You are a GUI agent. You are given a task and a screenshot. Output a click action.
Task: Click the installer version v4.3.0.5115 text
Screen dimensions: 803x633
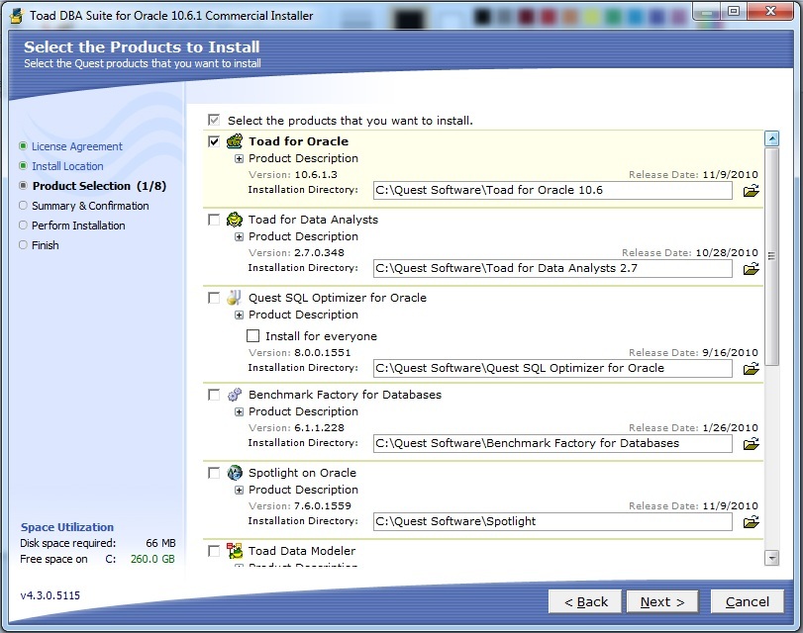pos(50,595)
